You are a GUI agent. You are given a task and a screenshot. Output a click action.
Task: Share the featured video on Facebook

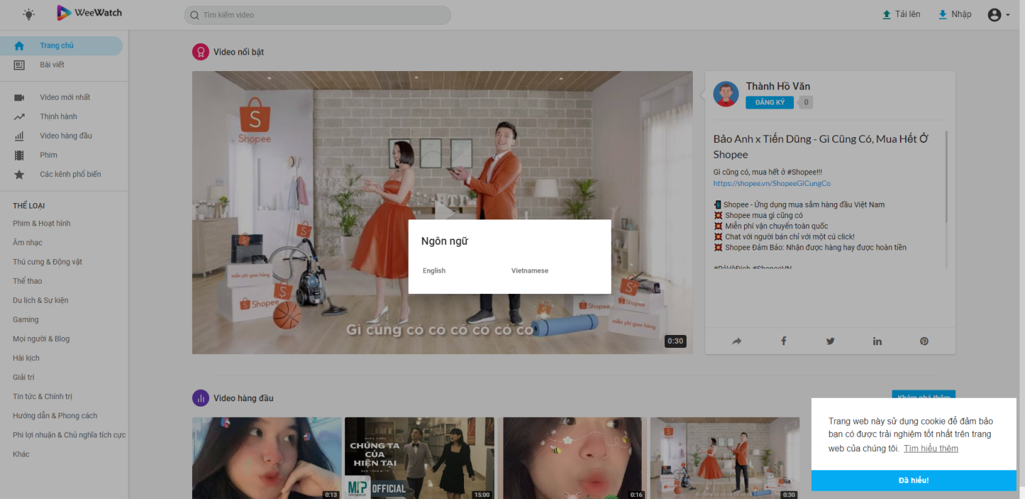pos(783,340)
